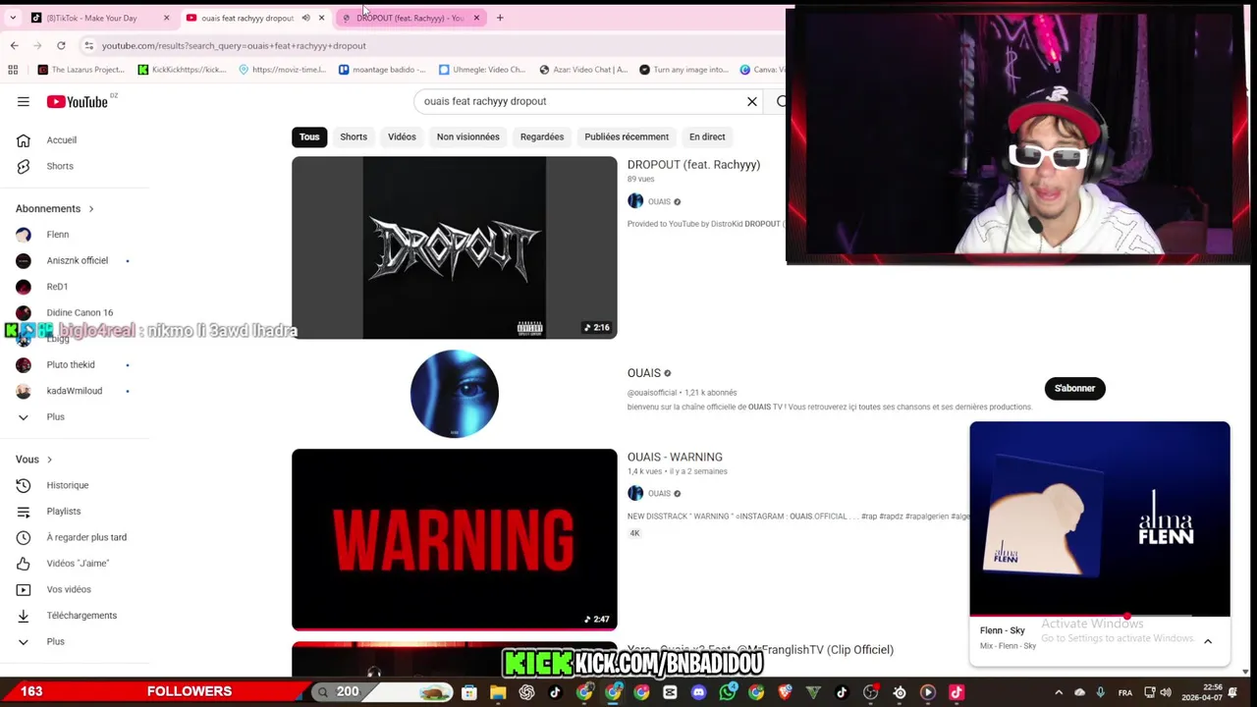Open the taskbar microphone indicator

[x=1100, y=692]
